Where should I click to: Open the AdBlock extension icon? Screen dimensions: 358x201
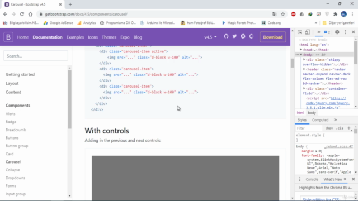click(x=293, y=14)
